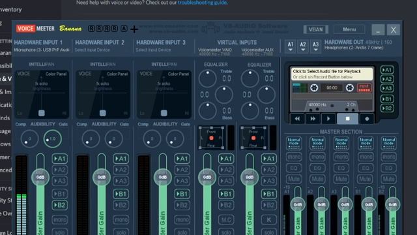Click the Bass knob of Voicemeeter VAIO equalizer

[207, 110]
